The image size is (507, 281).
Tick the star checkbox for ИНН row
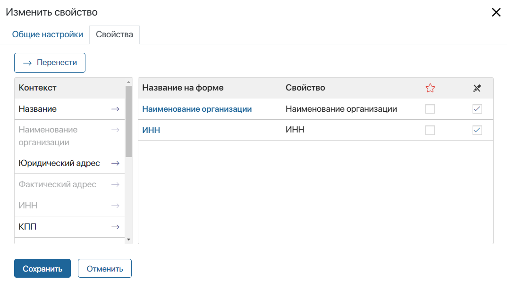430,130
